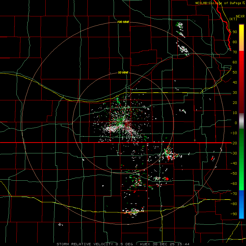
Task: Click the NEXR label above the color scale
Action: click(240, 16)
